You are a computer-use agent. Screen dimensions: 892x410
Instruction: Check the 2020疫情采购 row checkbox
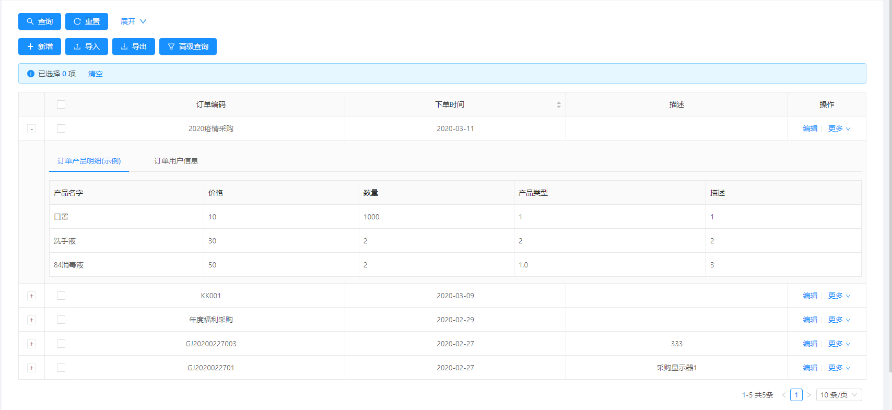coord(61,128)
